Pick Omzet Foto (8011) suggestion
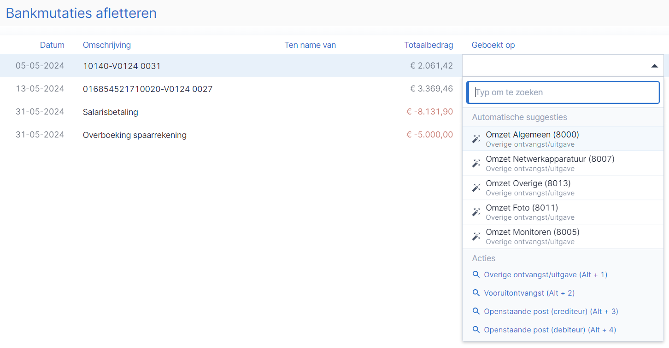 (563, 212)
